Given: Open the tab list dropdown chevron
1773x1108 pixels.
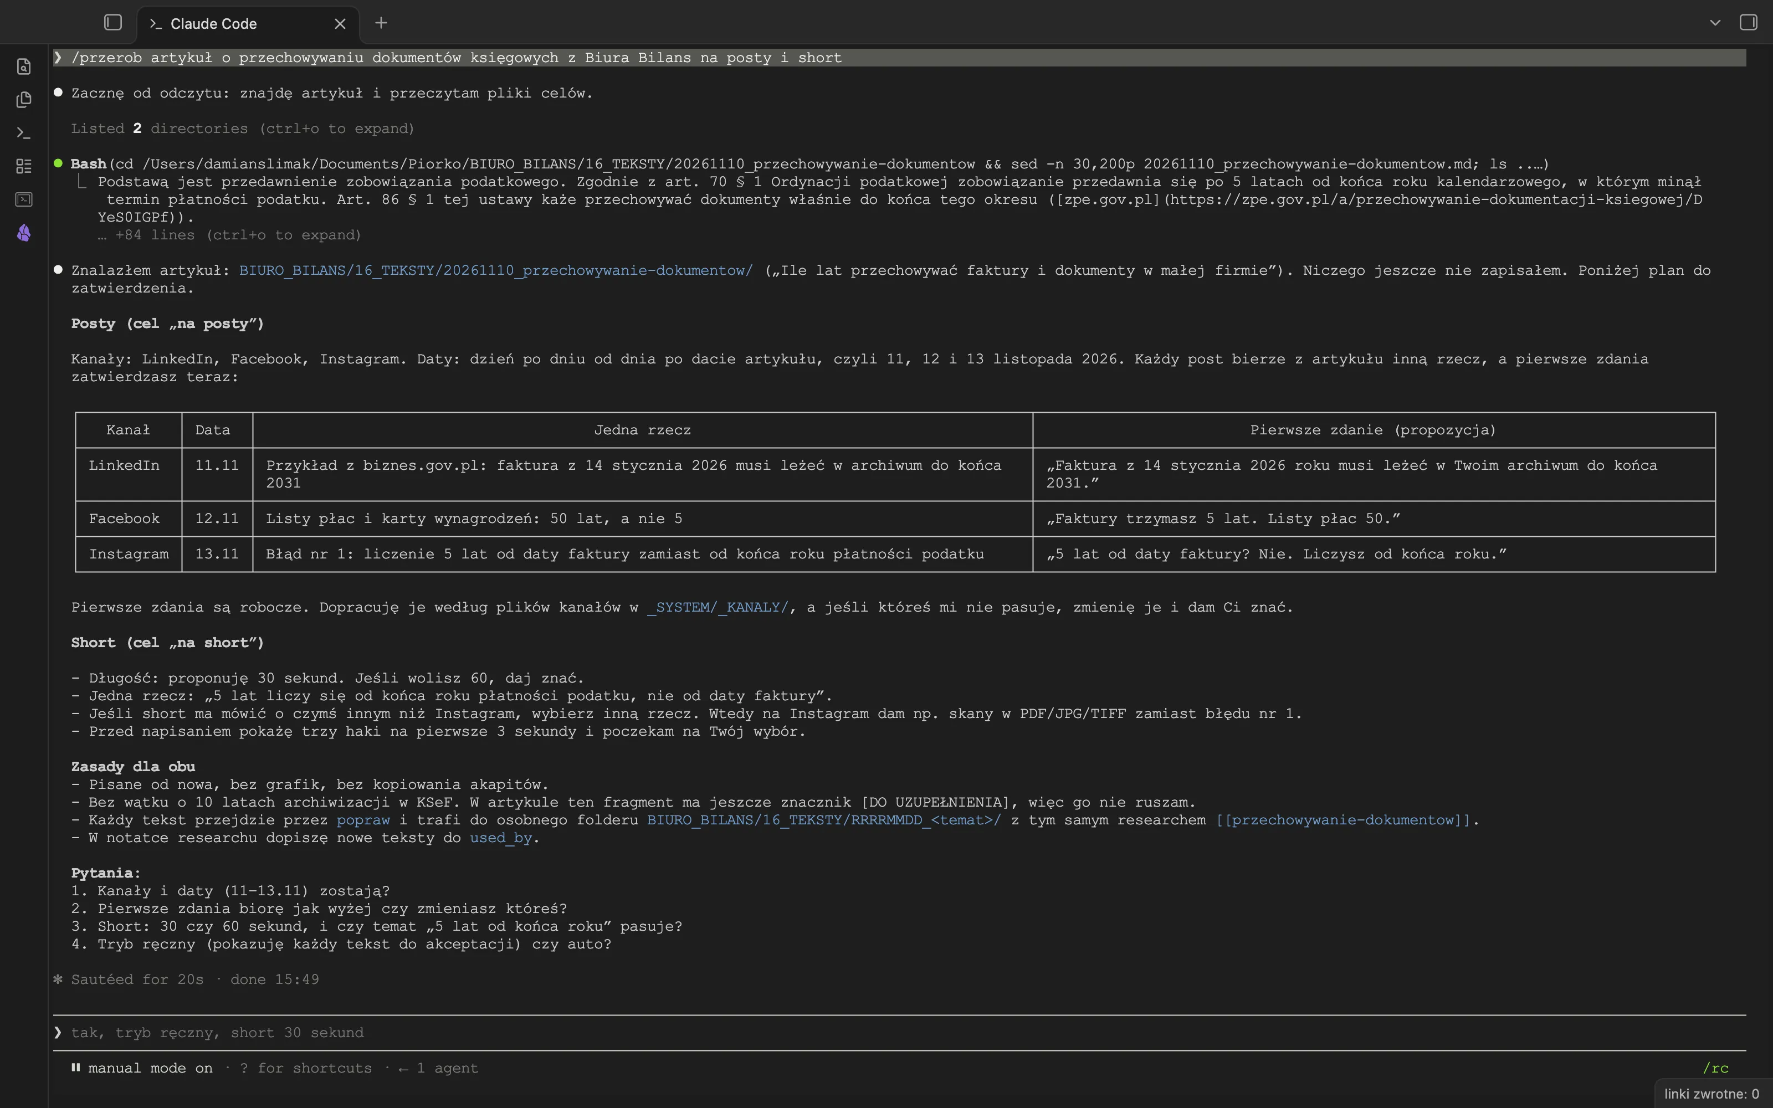Looking at the screenshot, I should (1714, 23).
